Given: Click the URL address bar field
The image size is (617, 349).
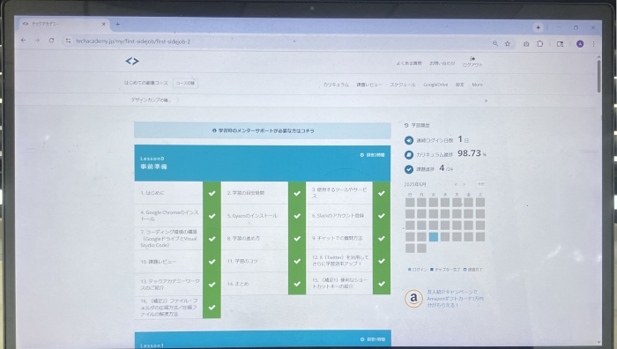Looking at the screenshot, I should click(x=275, y=41).
